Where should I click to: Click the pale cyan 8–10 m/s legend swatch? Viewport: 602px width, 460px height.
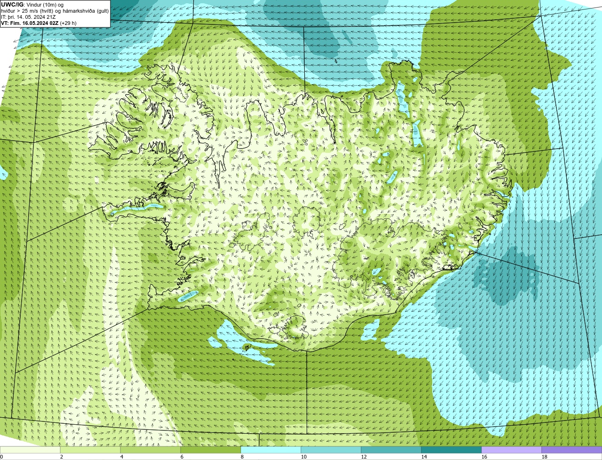coord(271,450)
